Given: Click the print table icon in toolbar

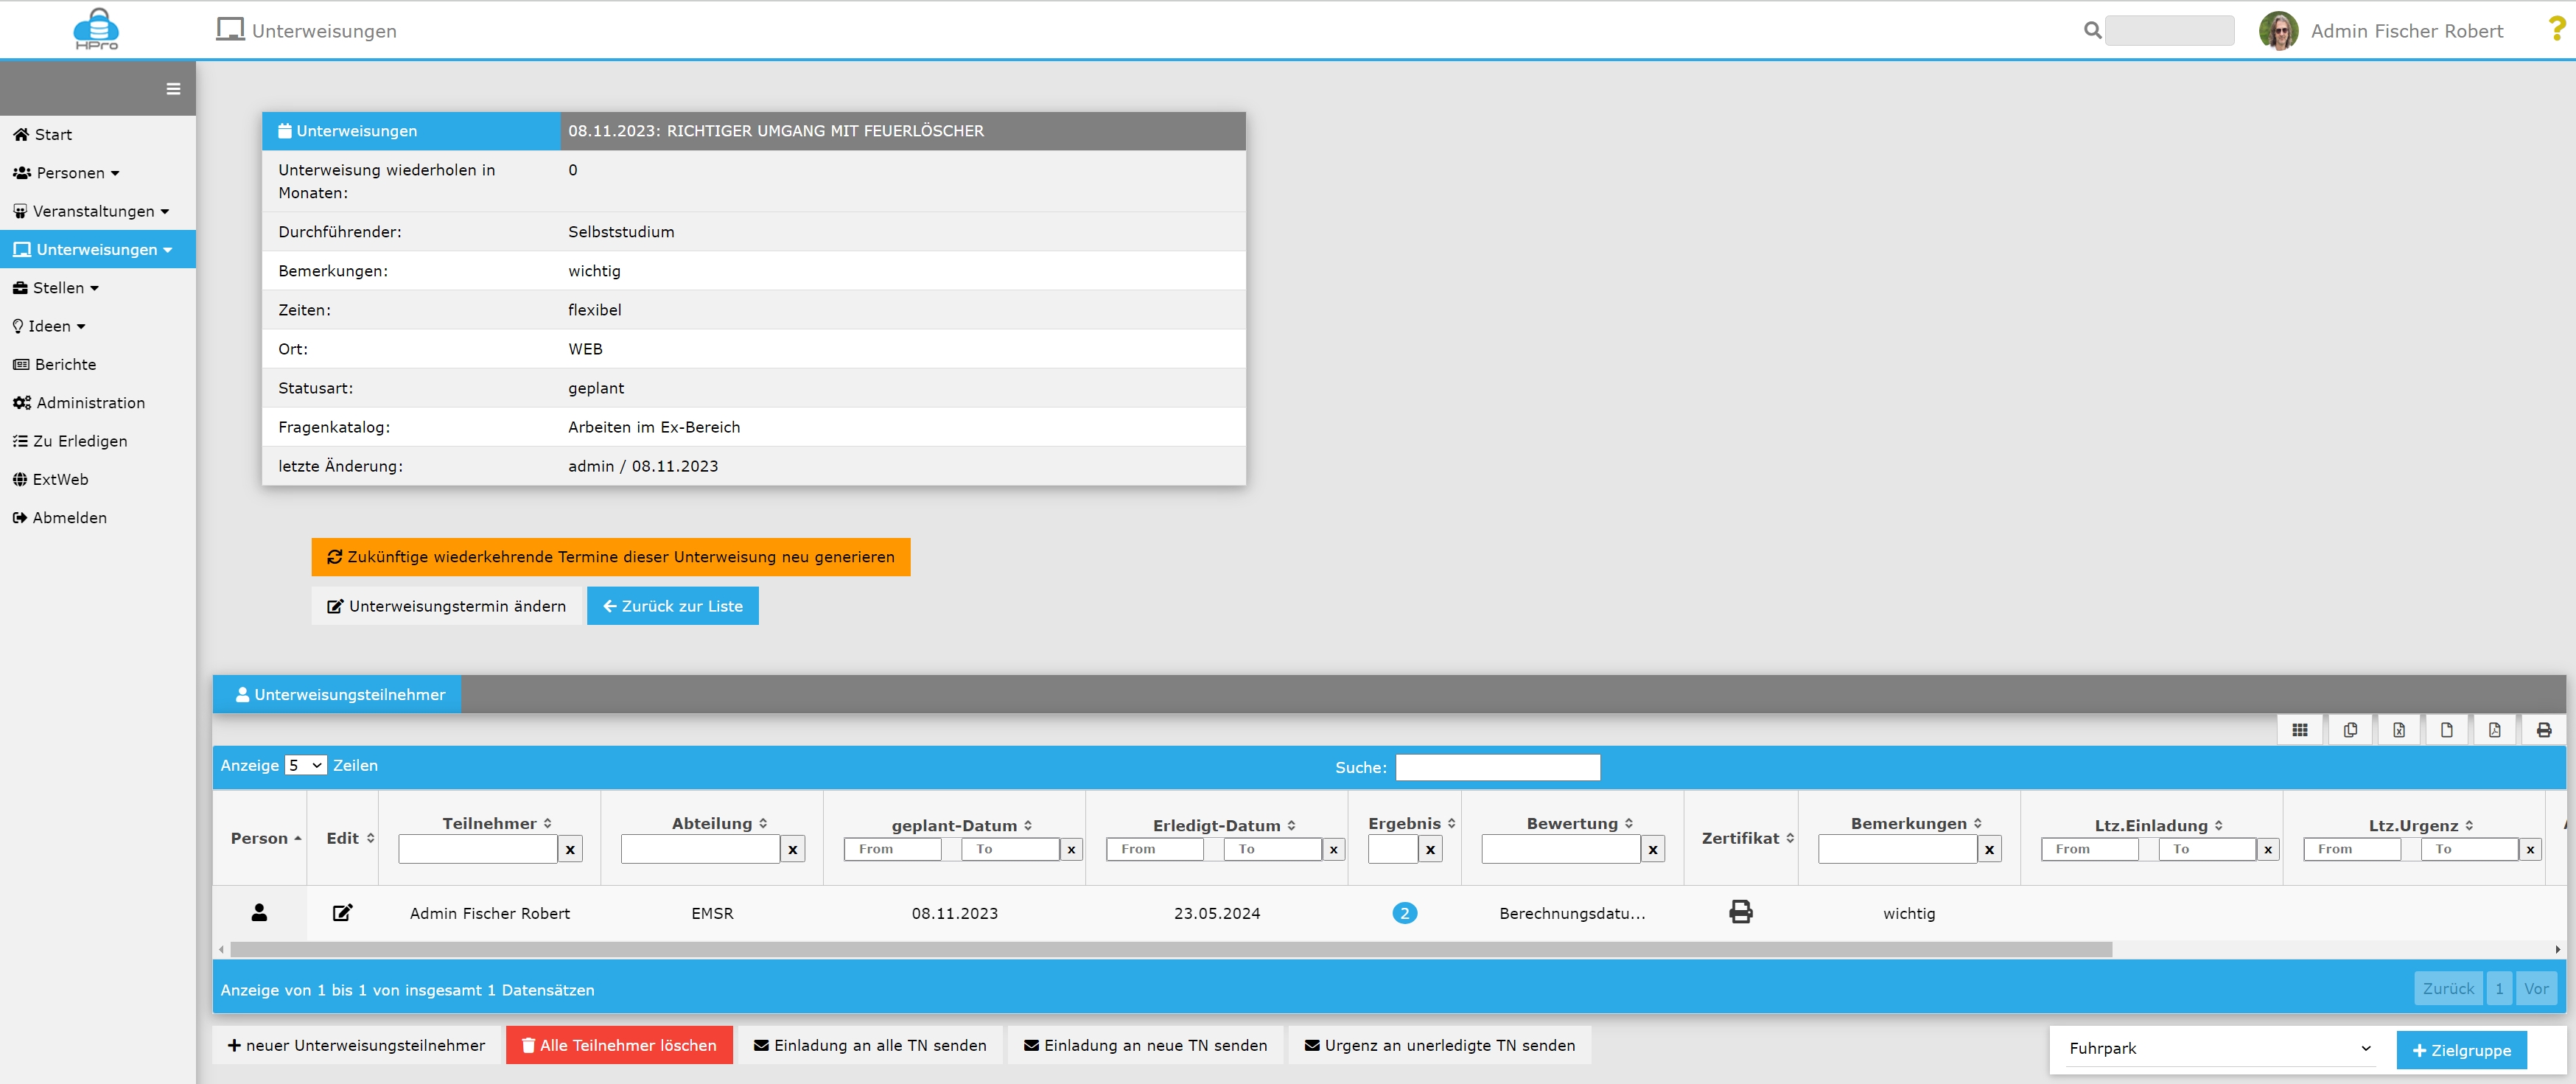Looking at the screenshot, I should pos(2543,730).
